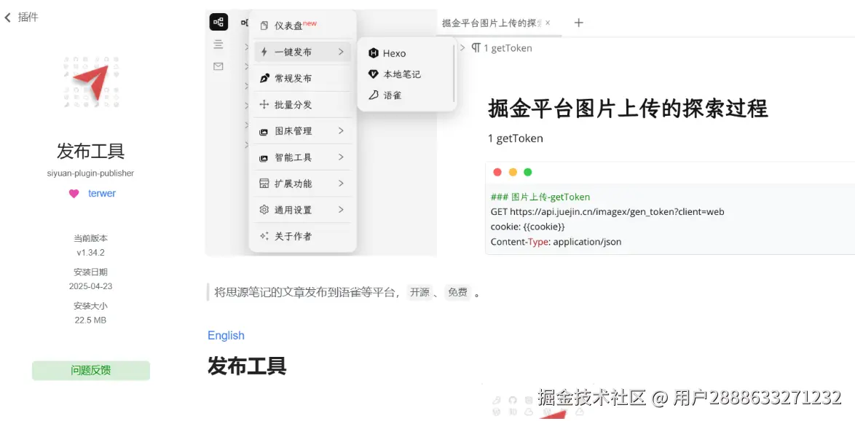Click the pink heart sponsor icon
The image size is (855, 421).
coord(74,194)
